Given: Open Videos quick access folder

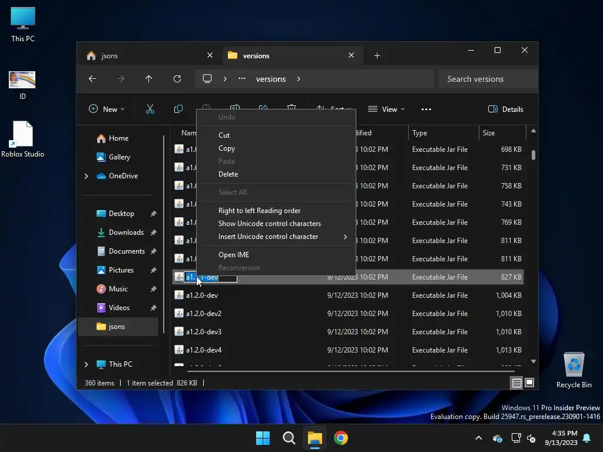Looking at the screenshot, I should (119, 307).
